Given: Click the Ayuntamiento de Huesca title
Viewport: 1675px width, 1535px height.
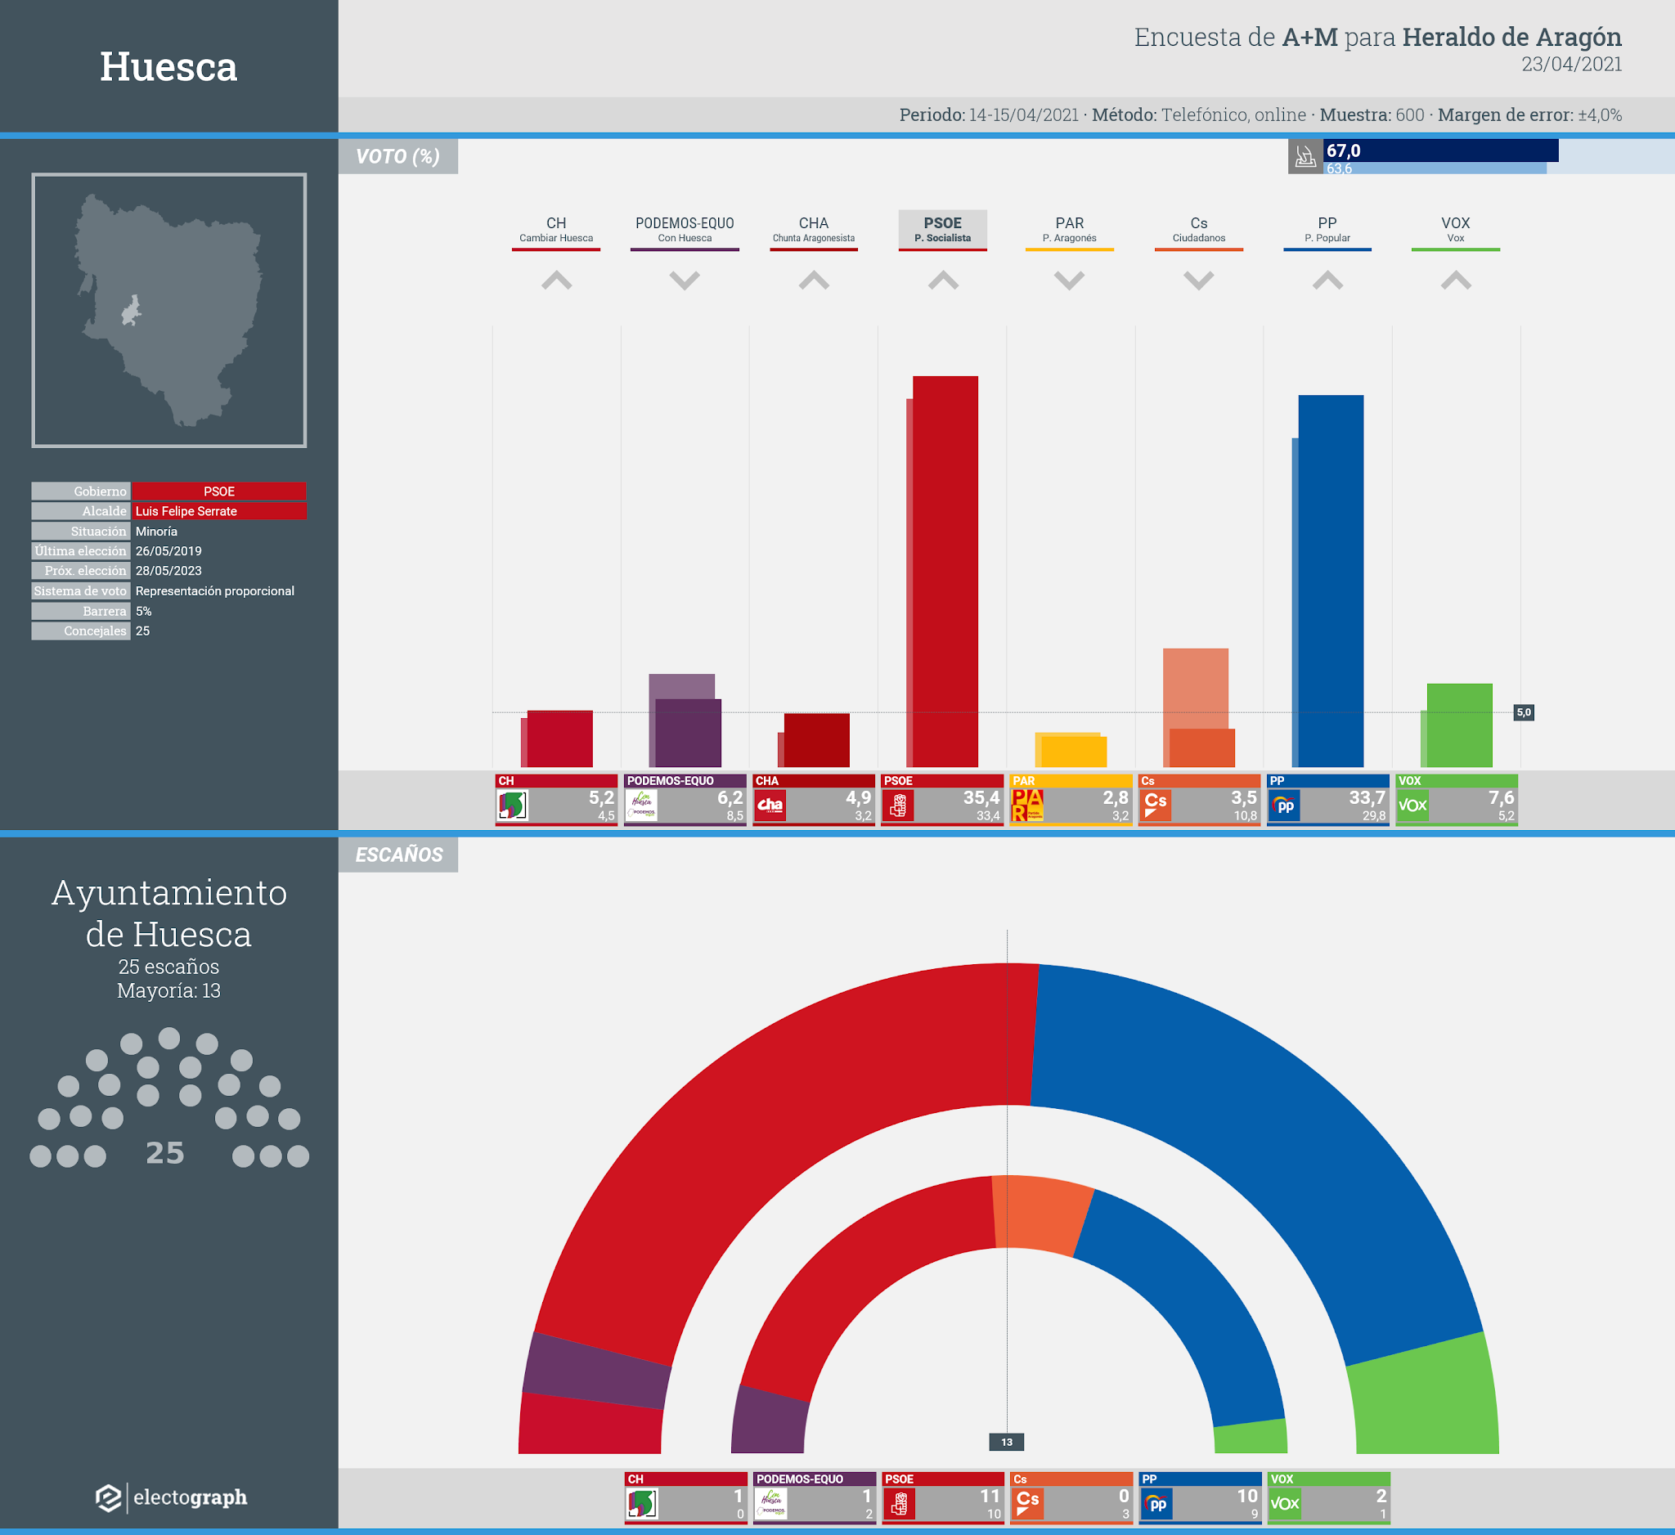Looking at the screenshot, I should pos(169,913).
